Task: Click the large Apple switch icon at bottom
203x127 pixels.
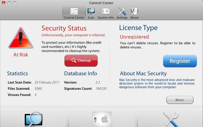Action: pos(102,119)
